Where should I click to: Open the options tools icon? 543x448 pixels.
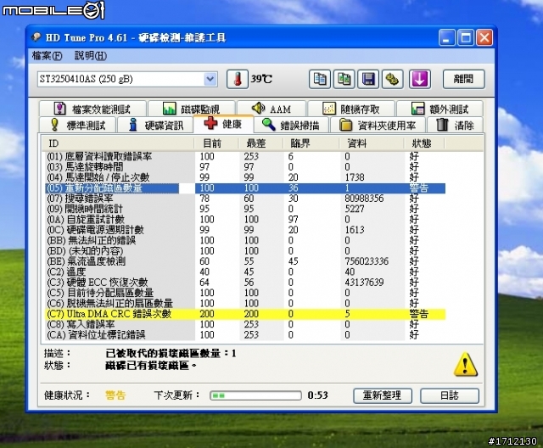tap(392, 79)
